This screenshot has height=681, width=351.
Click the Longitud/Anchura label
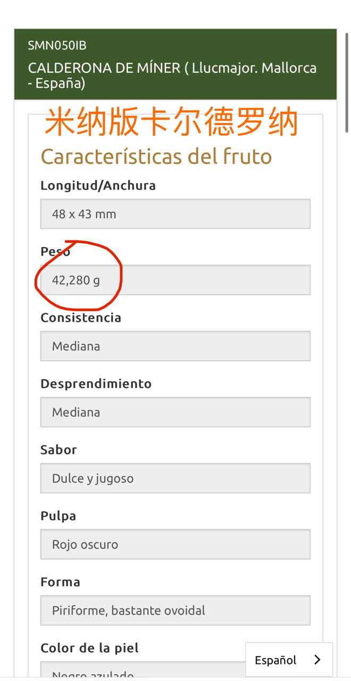pyautogui.click(x=98, y=185)
